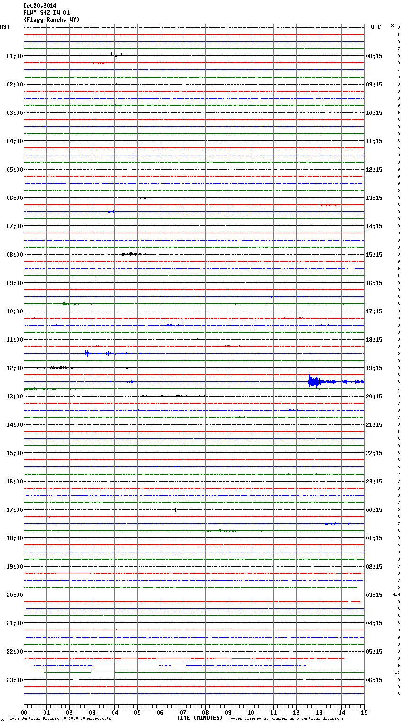
Task: Select the FLWY SHZ IW 01 station label
Action: point(46,13)
